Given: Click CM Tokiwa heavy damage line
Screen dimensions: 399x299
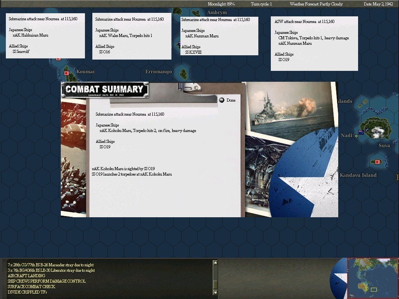Looking at the screenshot, I should click(x=314, y=38).
